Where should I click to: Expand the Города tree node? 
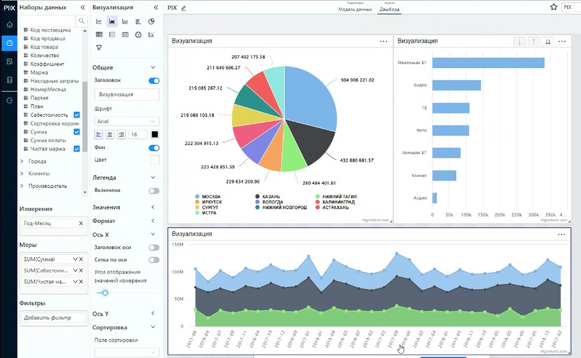[22, 161]
